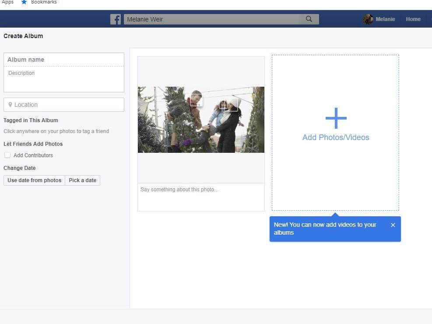Select the face tag box on the woman
This screenshot has width=432, height=324.
pos(228,104)
